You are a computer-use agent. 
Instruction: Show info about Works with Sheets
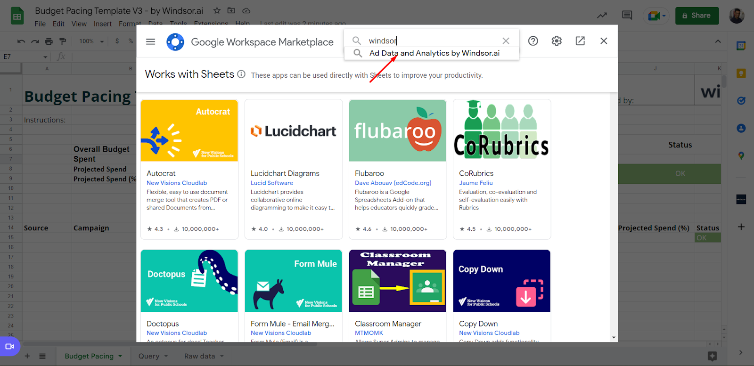241,74
